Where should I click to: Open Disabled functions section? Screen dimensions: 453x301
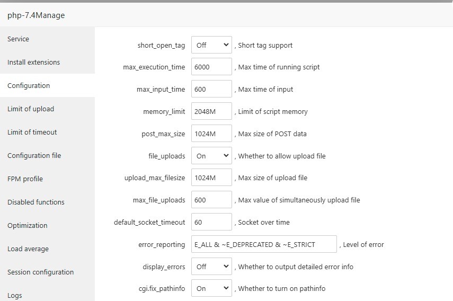coord(35,202)
